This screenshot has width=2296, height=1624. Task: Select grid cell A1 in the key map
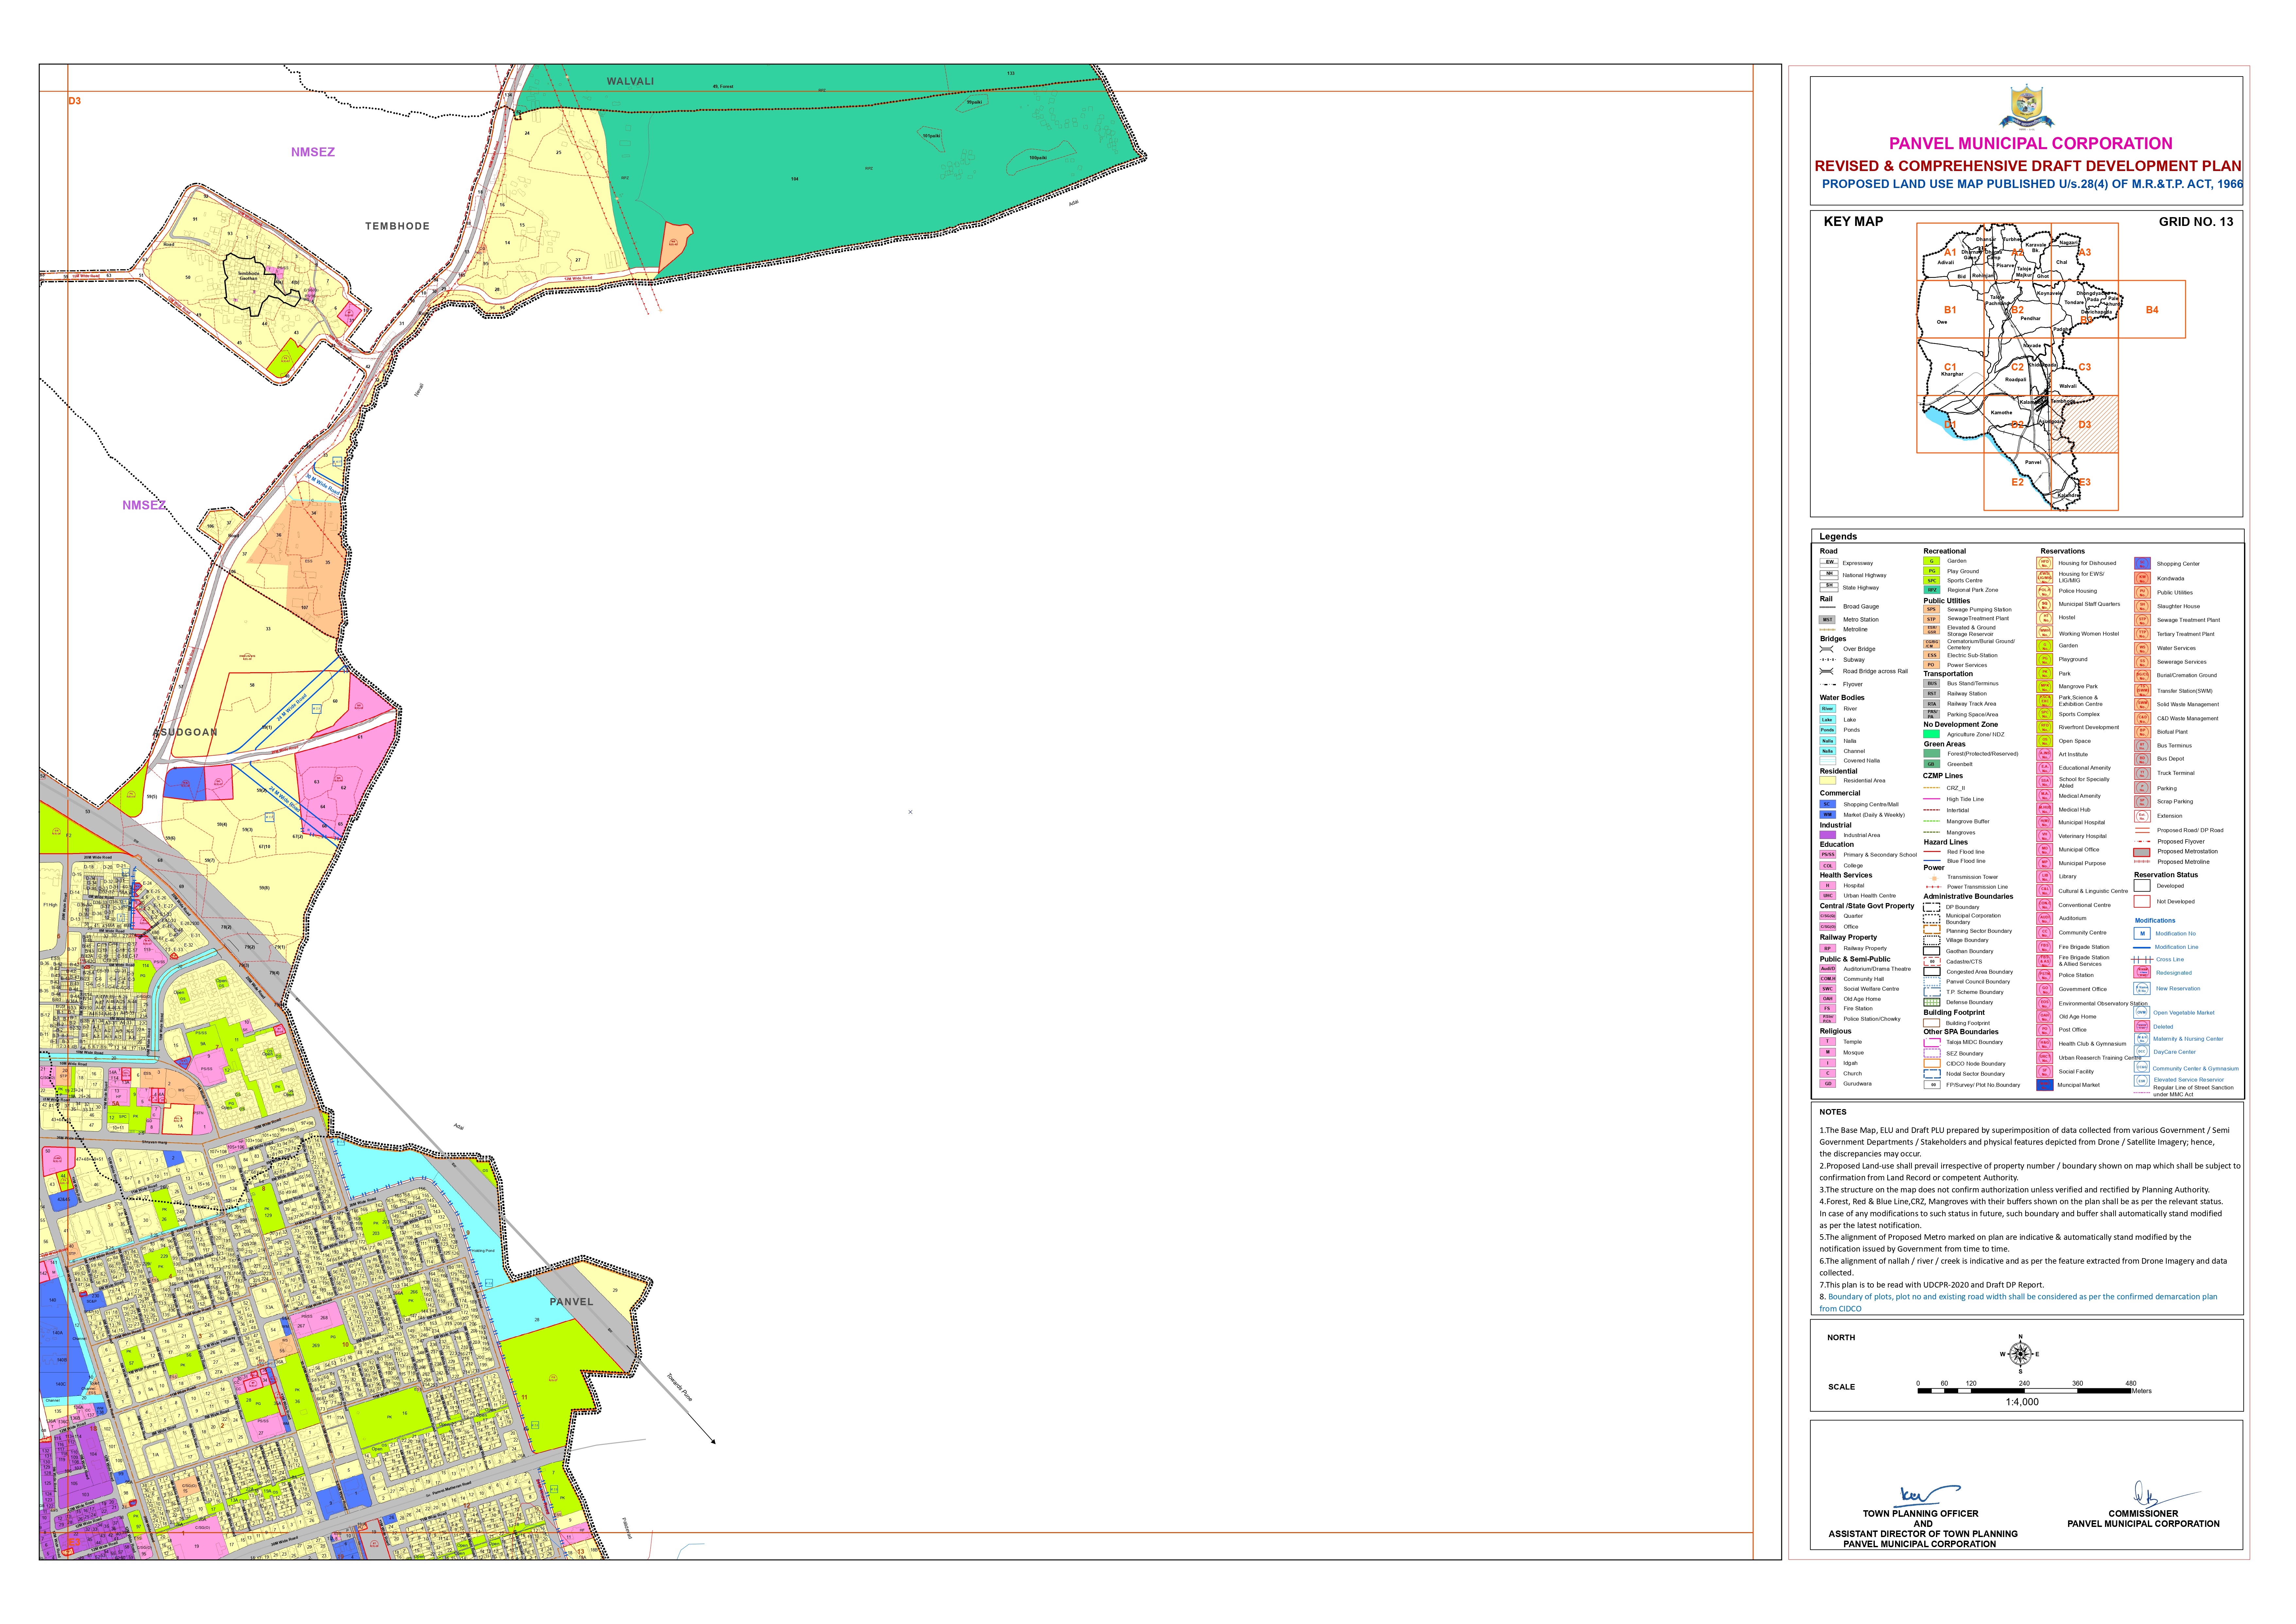[1950, 252]
